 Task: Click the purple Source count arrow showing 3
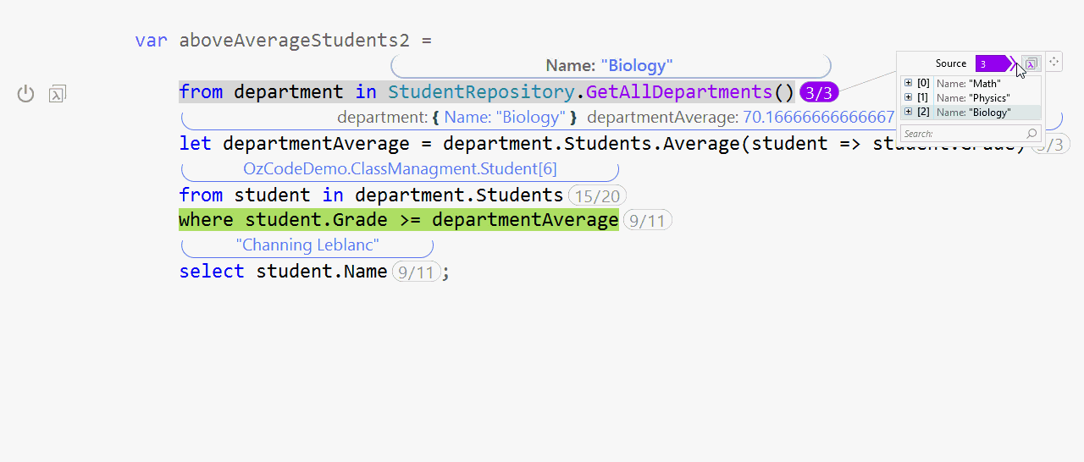[993, 63]
